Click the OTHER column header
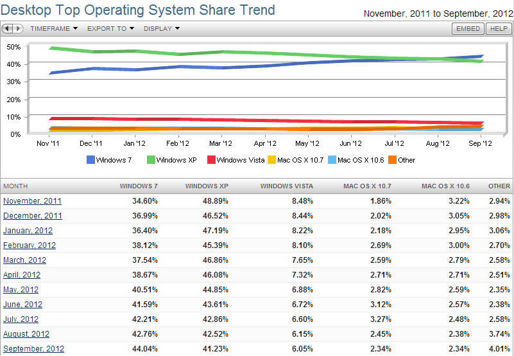Image resolution: width=514 pixels, height=356 pixels. click(x=499, y=186)
